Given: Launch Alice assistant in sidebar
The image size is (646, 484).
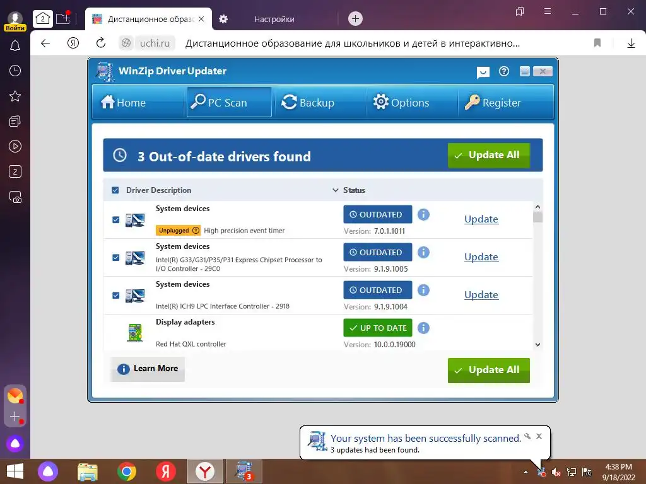Looking at the screenshot, I should [x=15, y=444].
